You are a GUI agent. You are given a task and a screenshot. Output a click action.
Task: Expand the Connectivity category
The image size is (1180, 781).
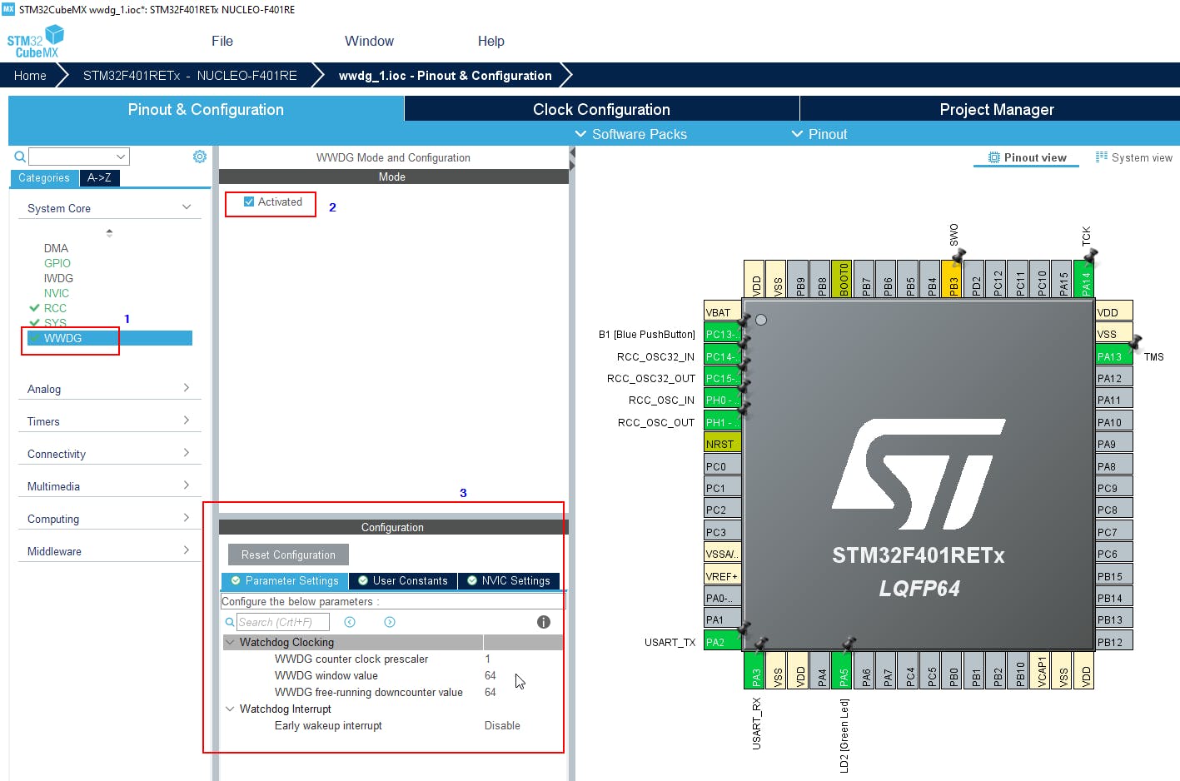pos(187,453)
